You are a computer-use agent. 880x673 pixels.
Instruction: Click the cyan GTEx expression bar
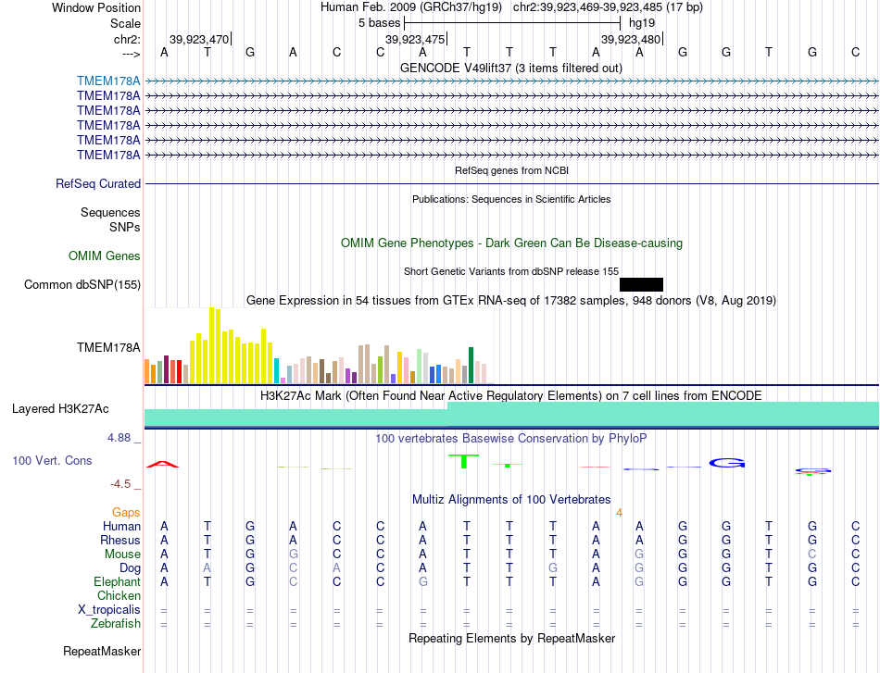click(x=276, y=370)
